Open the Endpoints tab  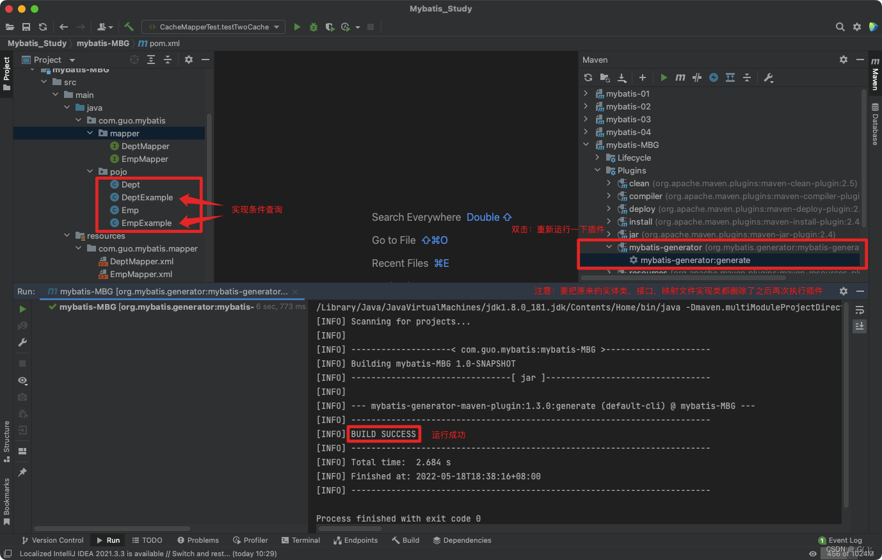click(x=356, y=540)
